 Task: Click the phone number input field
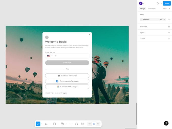67,56
